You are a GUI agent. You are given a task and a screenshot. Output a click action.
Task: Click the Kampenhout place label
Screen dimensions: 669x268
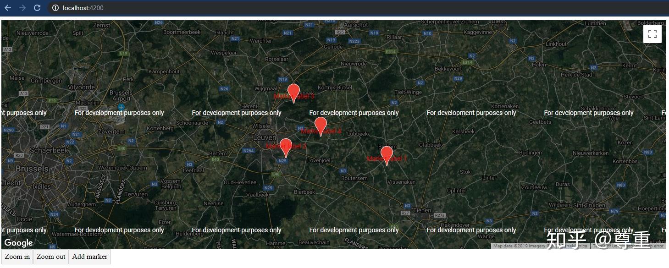click(164, 72)
